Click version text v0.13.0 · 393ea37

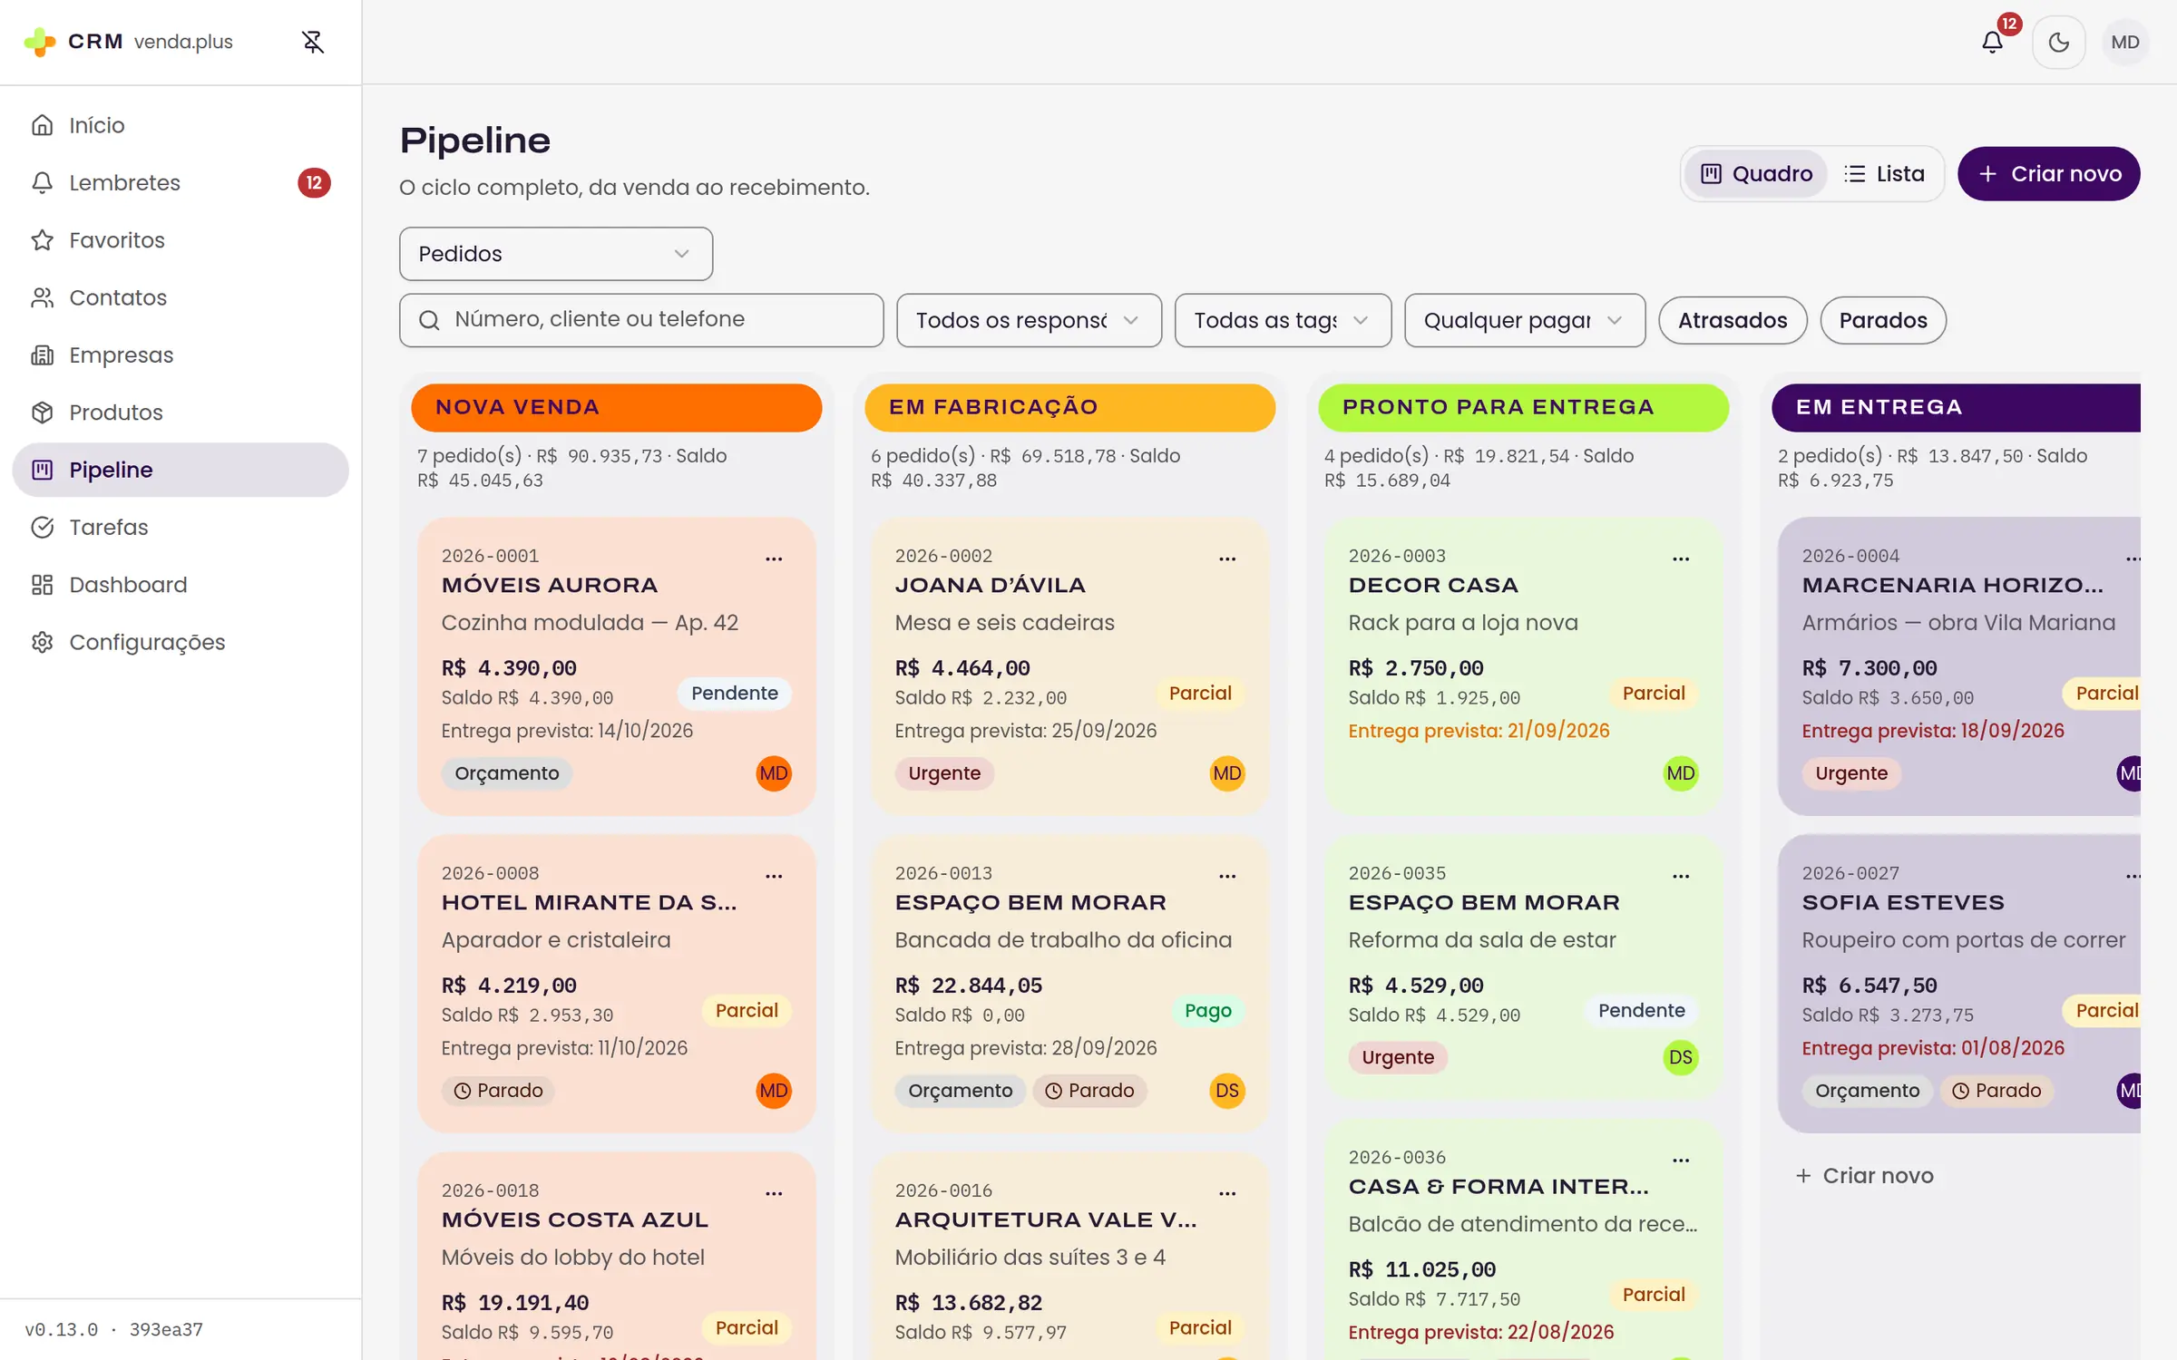pyautogui.click(x=113, y=1329)
